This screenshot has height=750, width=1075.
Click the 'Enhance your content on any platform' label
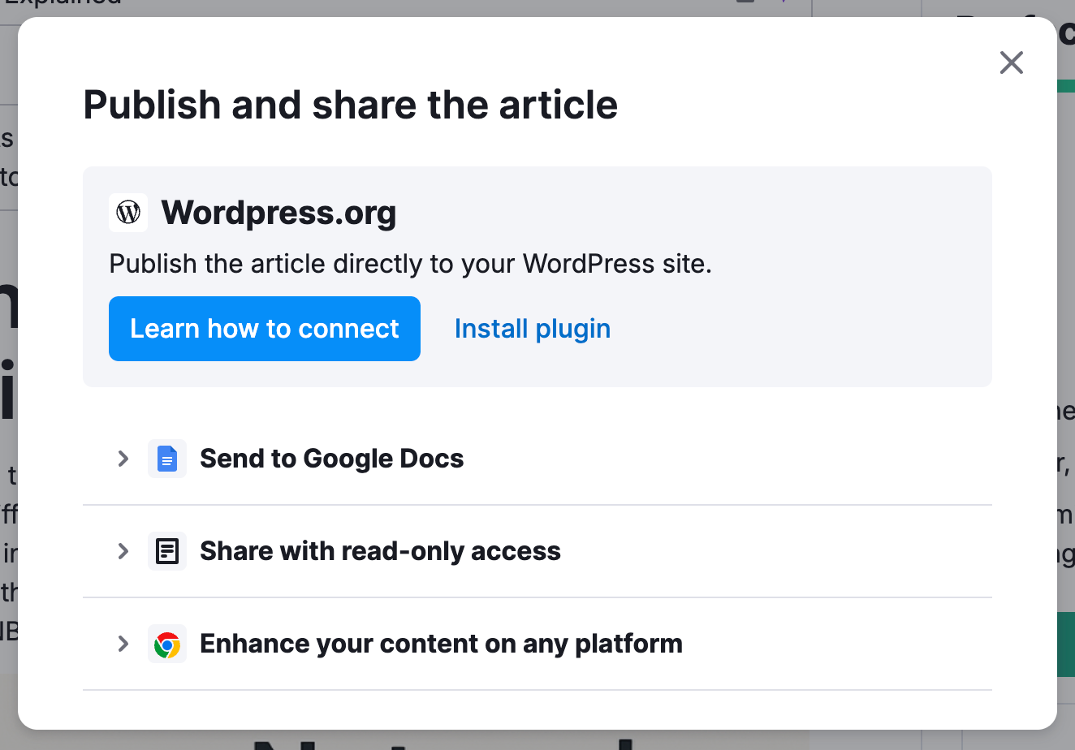442,644
